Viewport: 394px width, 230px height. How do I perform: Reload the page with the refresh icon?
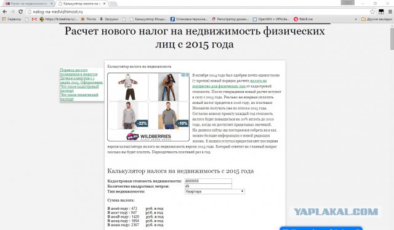20,12
